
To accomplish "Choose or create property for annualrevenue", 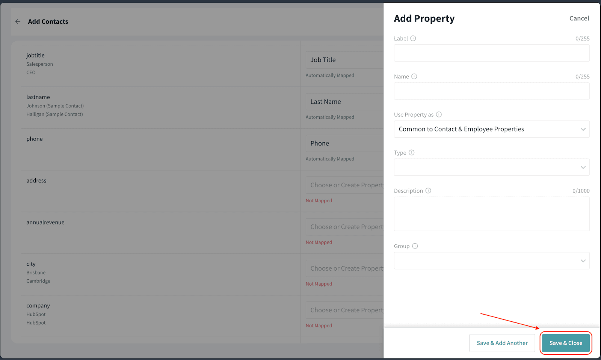I will pyautogui.click(x=344, y=227).
